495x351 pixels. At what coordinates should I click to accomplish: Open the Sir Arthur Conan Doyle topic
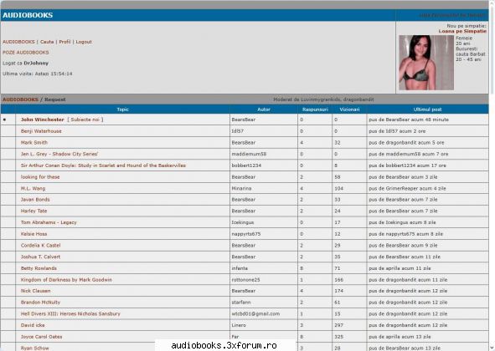pos(103,165)
